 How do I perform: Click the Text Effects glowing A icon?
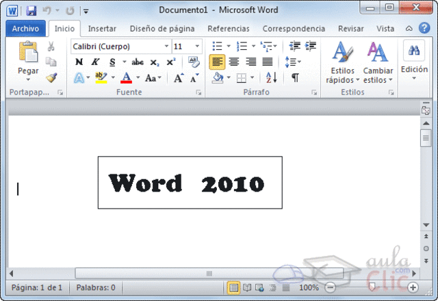tap(79, 78)
